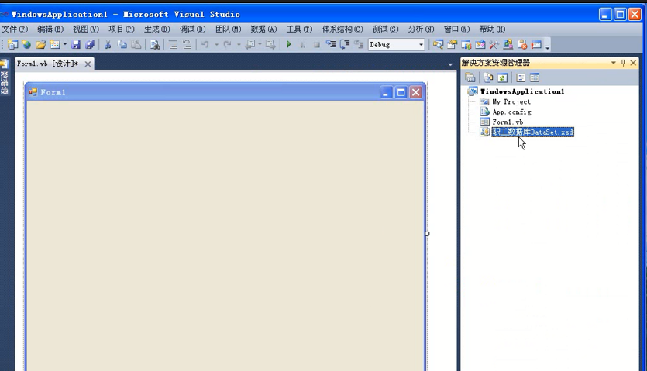The width and height of the screenshot is (647, 371).
Task: Open the 测试(S) menu
Action: coord(385,29)
